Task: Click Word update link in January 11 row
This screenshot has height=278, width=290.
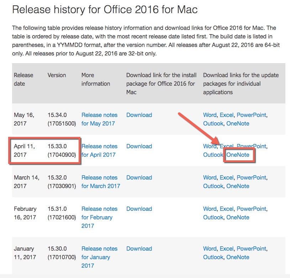Action: click(210, 248)
